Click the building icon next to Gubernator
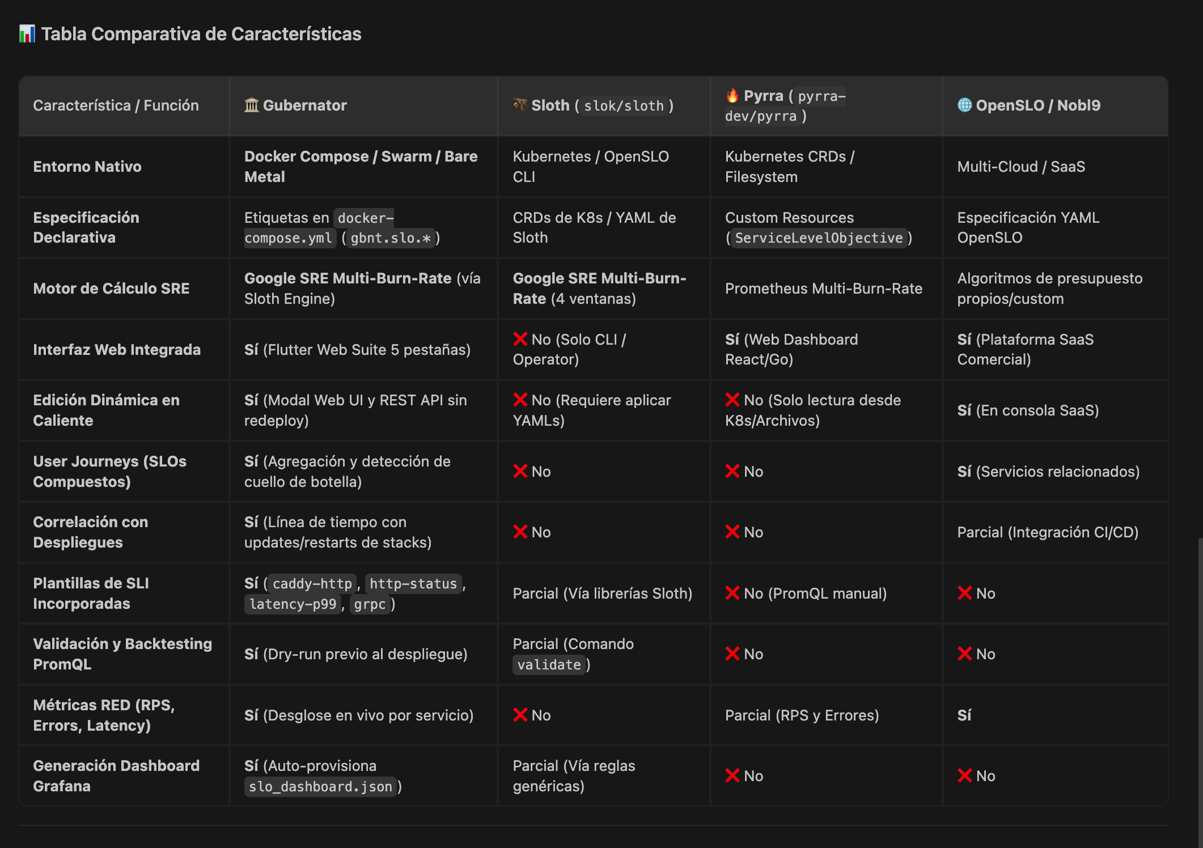This screenshot has height=848, width=1203. click(x=251, y=105)
